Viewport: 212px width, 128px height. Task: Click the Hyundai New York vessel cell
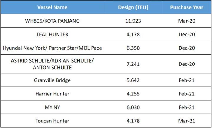pyautogui.click(x=52, y=48)
